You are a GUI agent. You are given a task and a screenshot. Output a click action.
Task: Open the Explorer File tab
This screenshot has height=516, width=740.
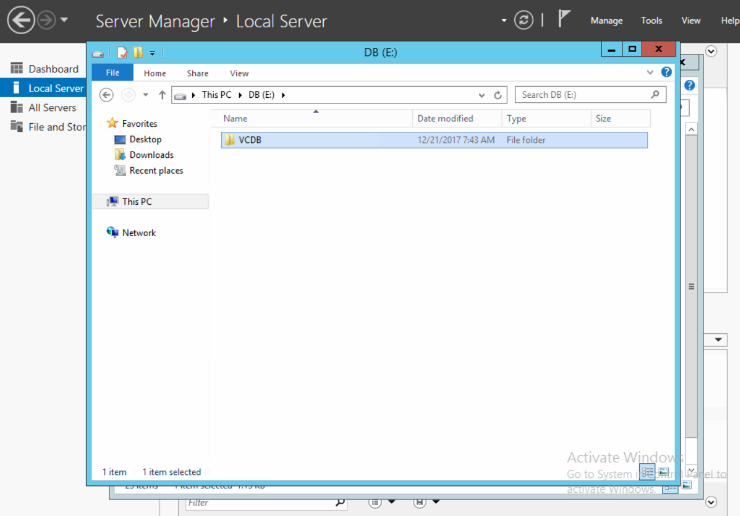click(113, 73)
